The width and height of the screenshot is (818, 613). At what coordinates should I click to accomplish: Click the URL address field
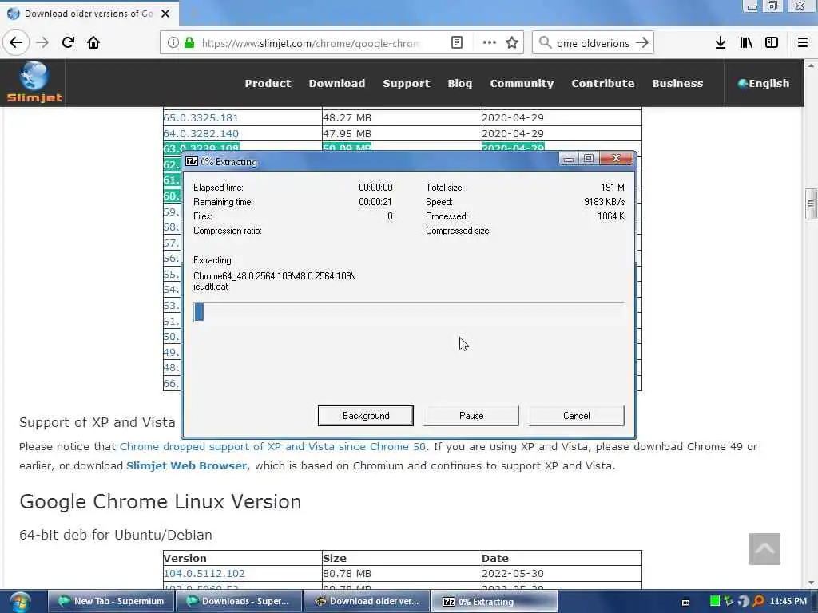[x=311, y=43]
